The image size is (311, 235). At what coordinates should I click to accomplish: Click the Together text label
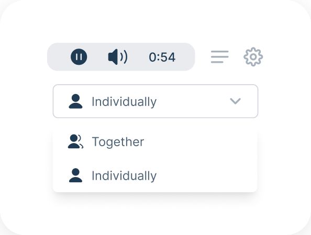[118, 142]
